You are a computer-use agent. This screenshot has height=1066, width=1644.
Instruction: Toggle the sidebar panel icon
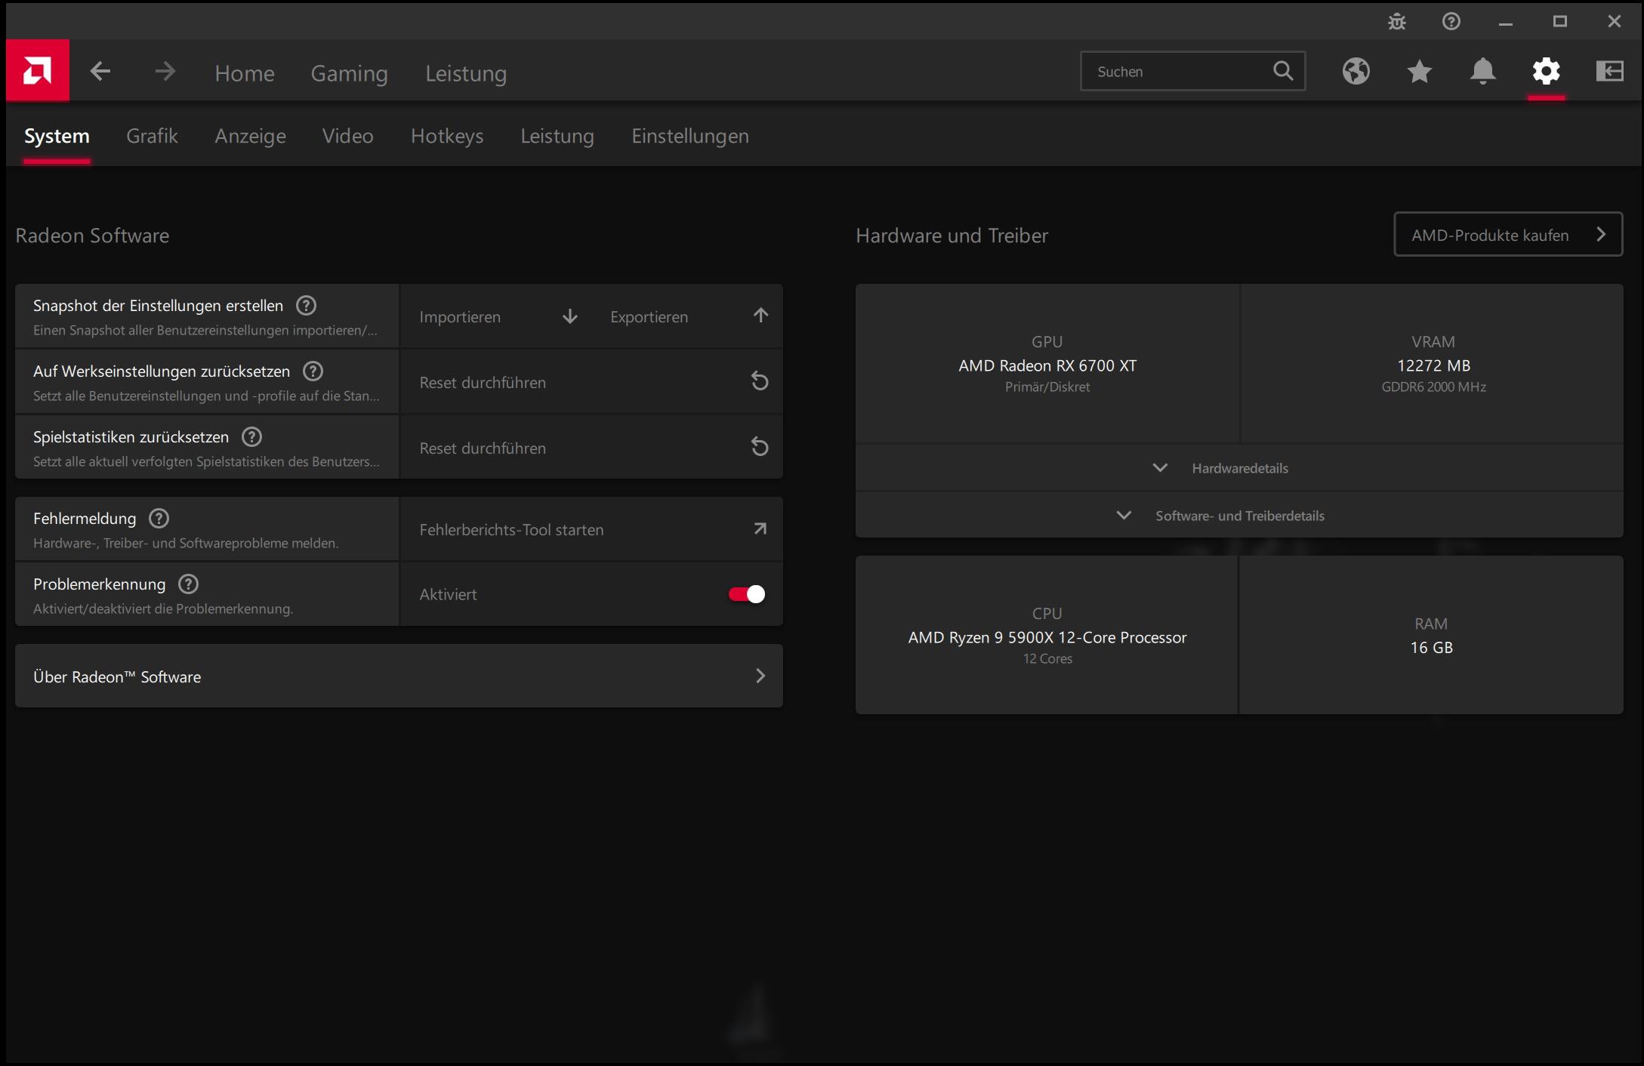(1610, 72)
